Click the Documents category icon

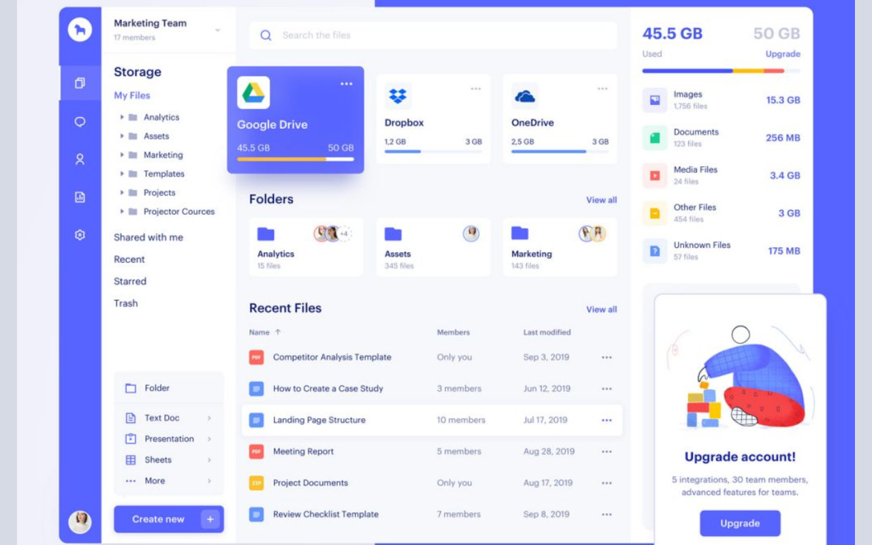[x=655, y=138]
